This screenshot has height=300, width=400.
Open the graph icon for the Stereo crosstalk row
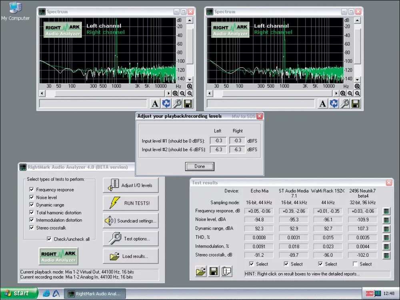(386, 255)
